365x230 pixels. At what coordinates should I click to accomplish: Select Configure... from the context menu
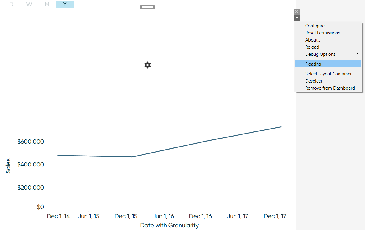point(316,26)
